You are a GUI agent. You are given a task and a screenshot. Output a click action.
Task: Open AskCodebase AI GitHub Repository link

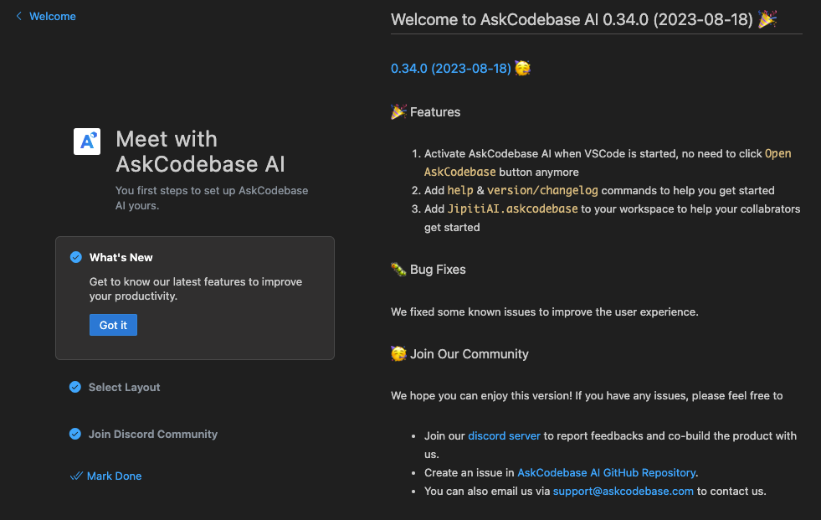tap(606, 472)
